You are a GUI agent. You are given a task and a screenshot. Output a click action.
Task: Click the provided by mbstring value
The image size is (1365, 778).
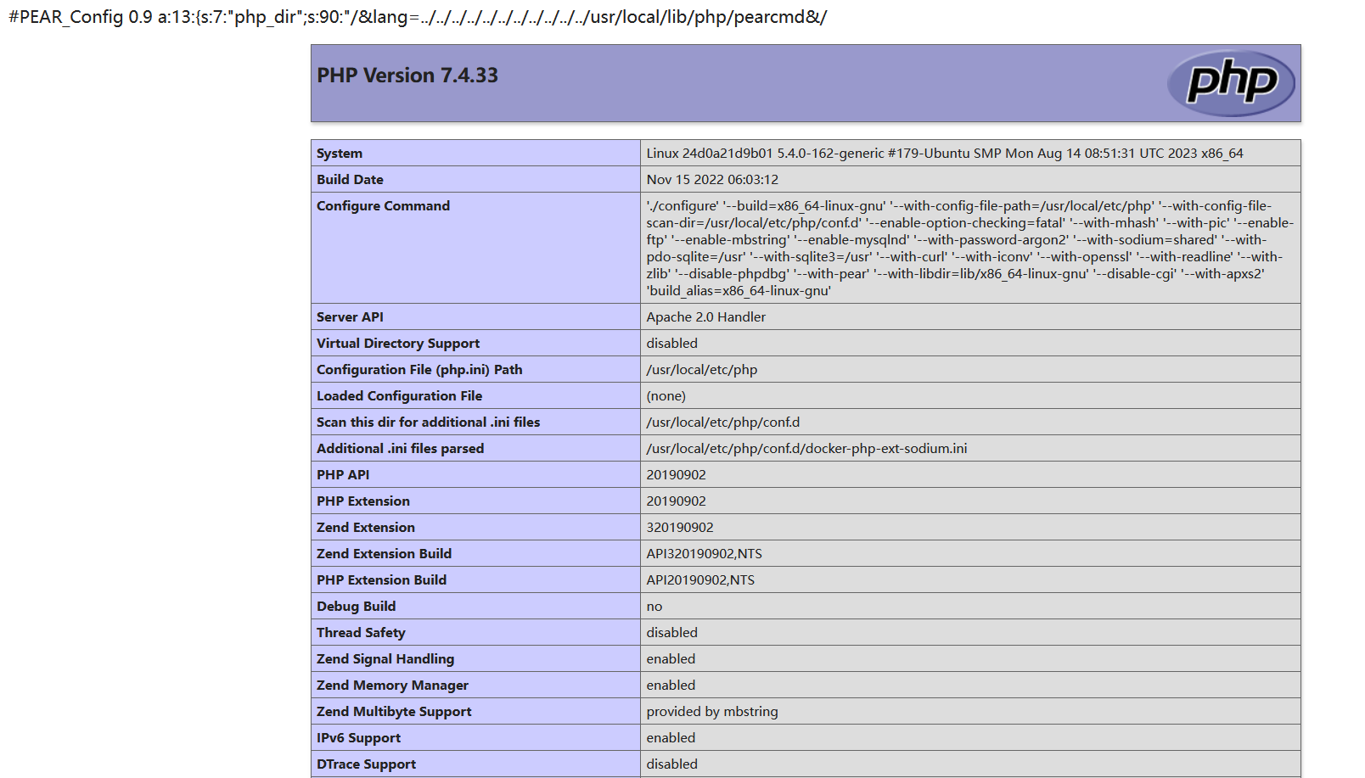(x=711, y=712)
